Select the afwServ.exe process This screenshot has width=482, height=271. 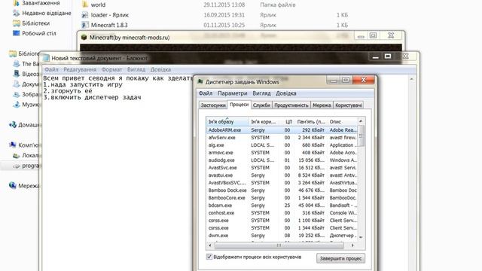coord(282,138)
